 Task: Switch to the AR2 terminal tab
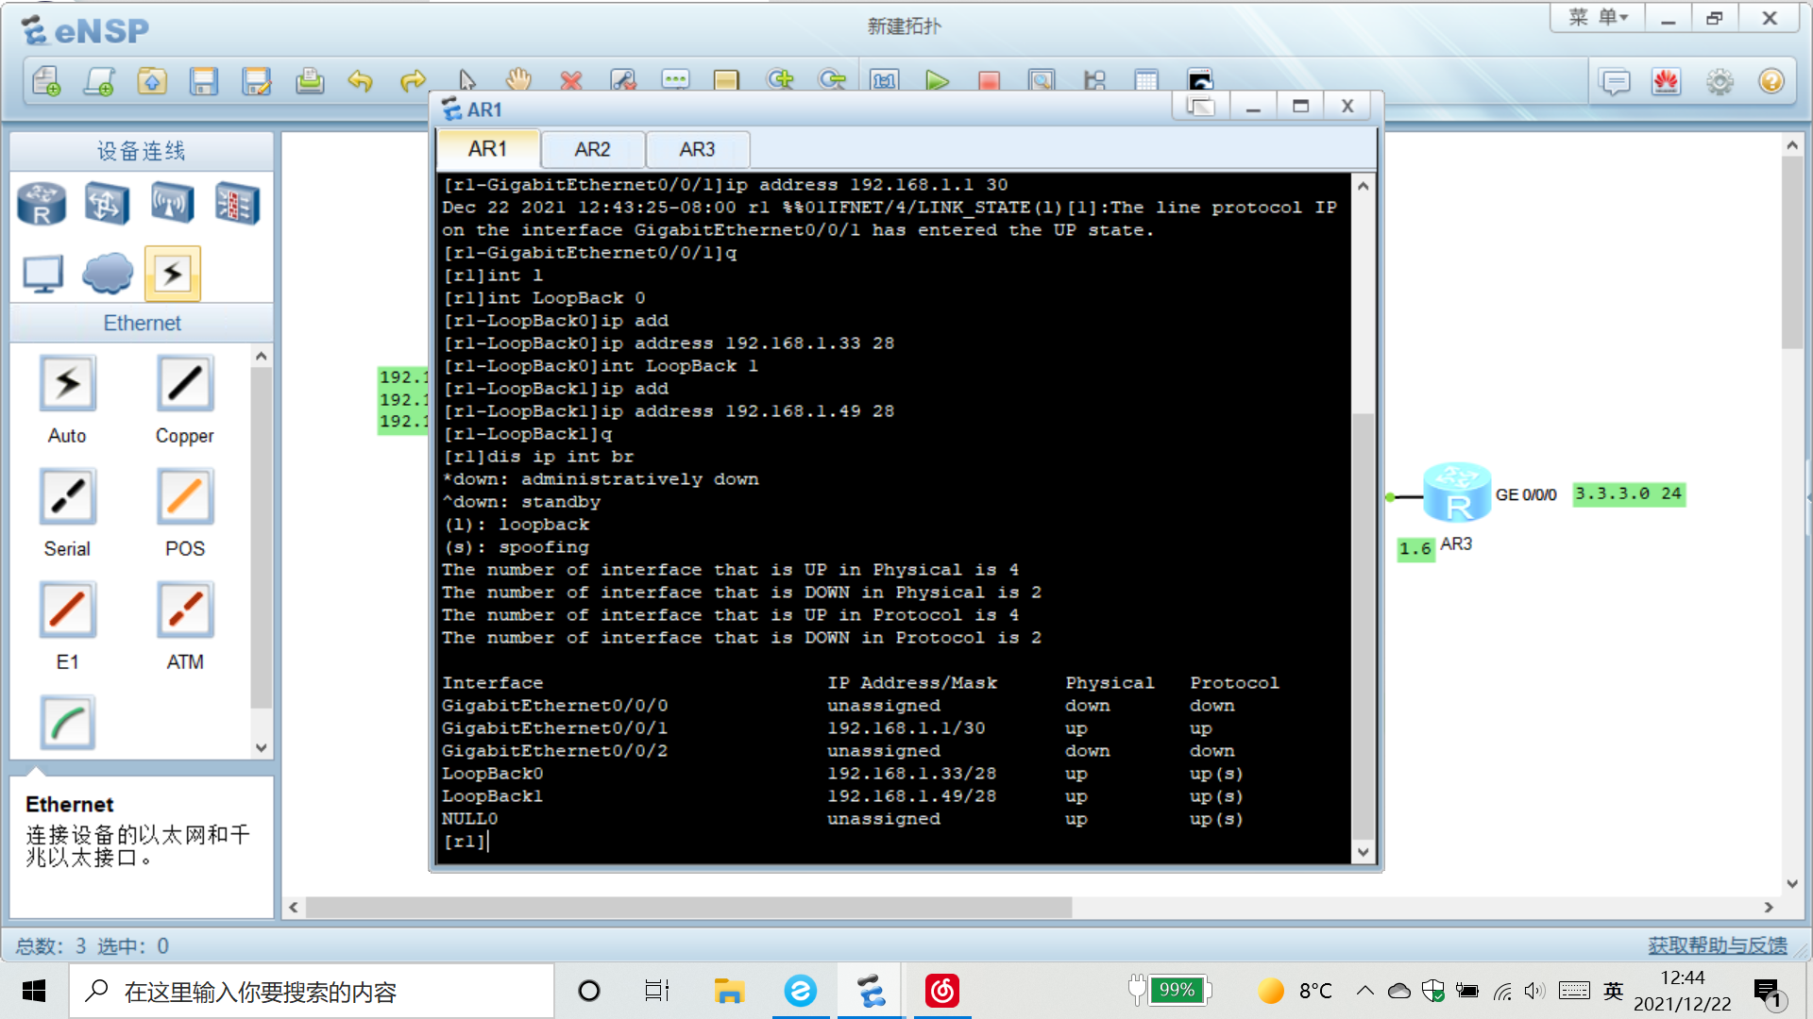[592, 149]
